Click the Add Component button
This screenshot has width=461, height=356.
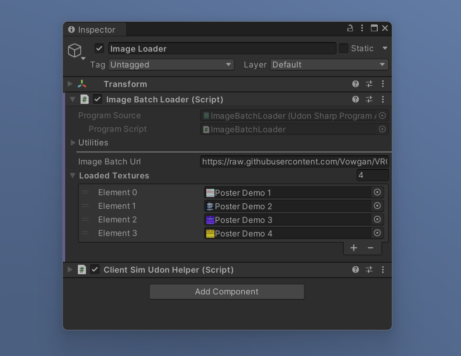227,292
